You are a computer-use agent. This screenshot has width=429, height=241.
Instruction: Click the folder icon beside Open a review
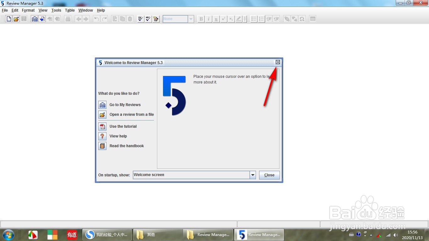[x=102, y=115]
